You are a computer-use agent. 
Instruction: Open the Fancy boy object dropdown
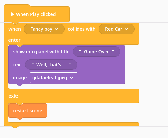click(x=44, y=29)
